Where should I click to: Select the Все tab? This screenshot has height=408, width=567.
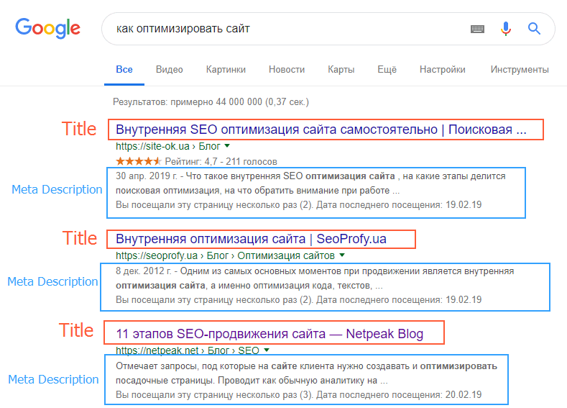(x=124, y=70)
